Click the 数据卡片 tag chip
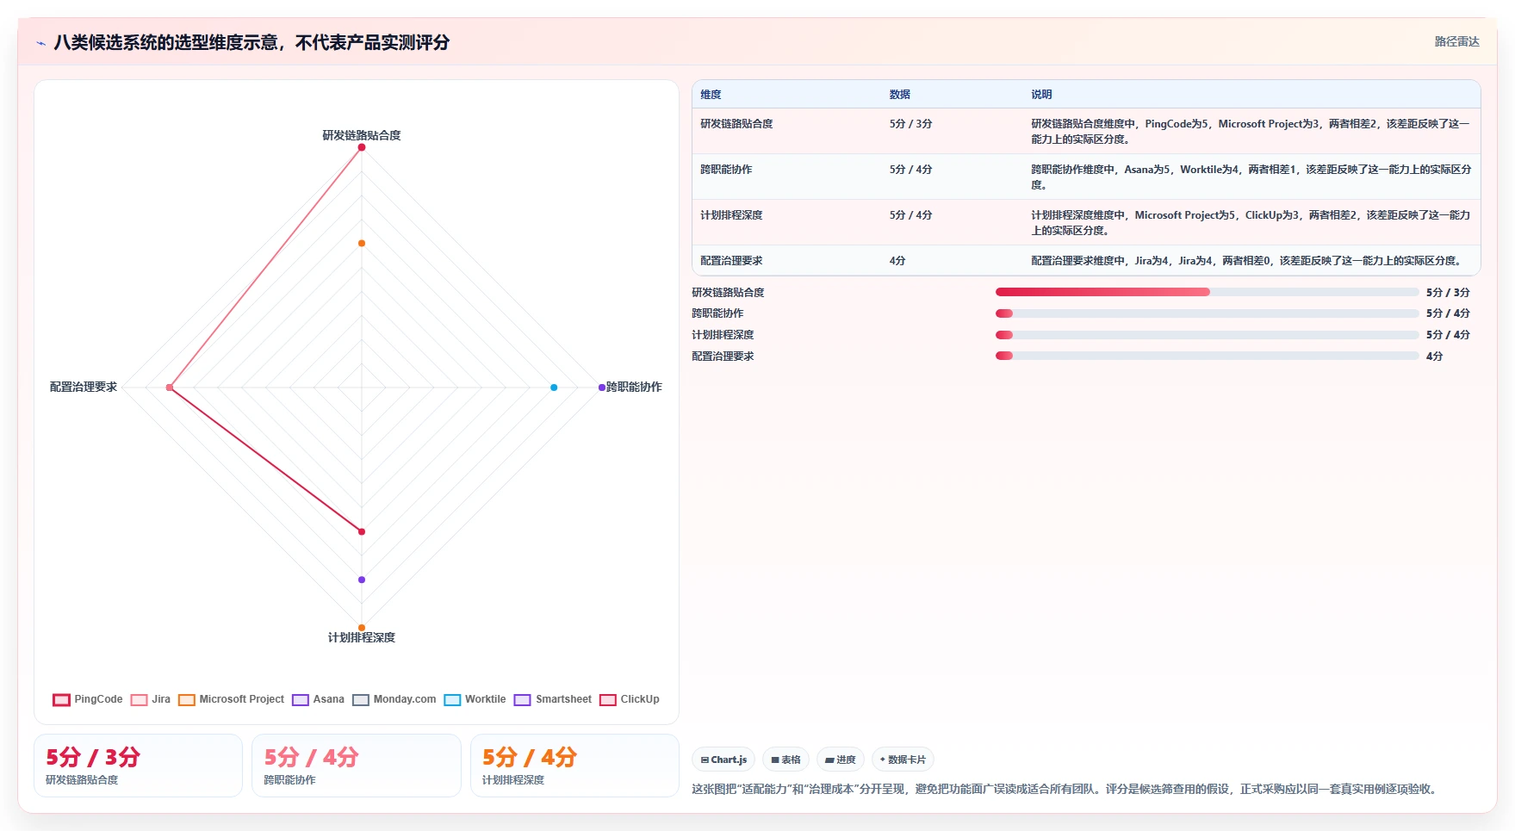This screenshot has width=1515, height=831. pyautogui.click(x=903, y=760)
